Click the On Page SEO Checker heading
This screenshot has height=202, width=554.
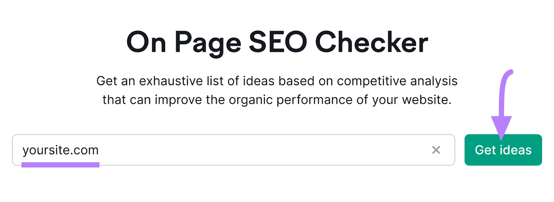[x=277, y=42]
